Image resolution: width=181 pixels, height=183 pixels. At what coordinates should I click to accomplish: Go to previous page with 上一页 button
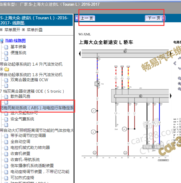click(x=85, y=18)
